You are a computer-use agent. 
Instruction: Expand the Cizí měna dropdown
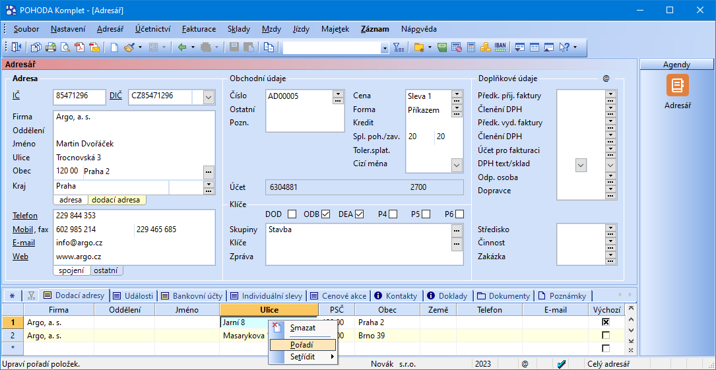(x=457, y=165)
